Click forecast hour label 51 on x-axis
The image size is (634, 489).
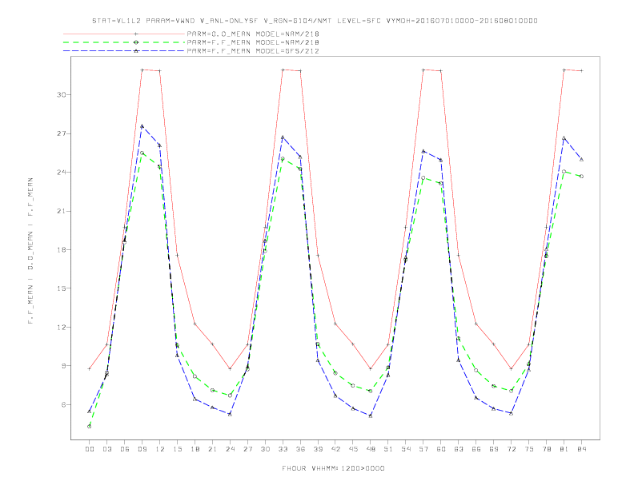point(388,449)
